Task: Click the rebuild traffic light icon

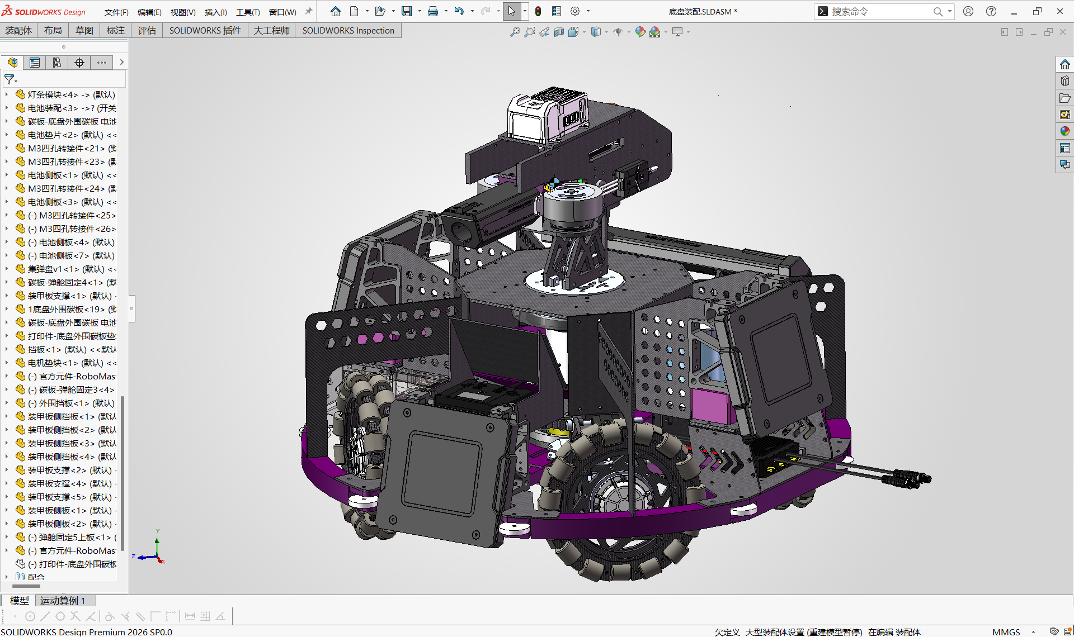Action: coord(538,11)
